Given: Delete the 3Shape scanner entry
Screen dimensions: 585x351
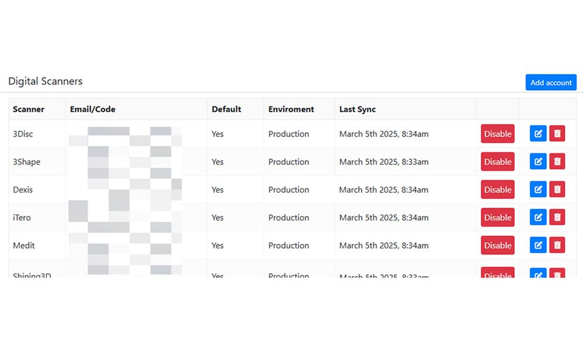Looking at the screenshot, I should [x=557, y=161].
